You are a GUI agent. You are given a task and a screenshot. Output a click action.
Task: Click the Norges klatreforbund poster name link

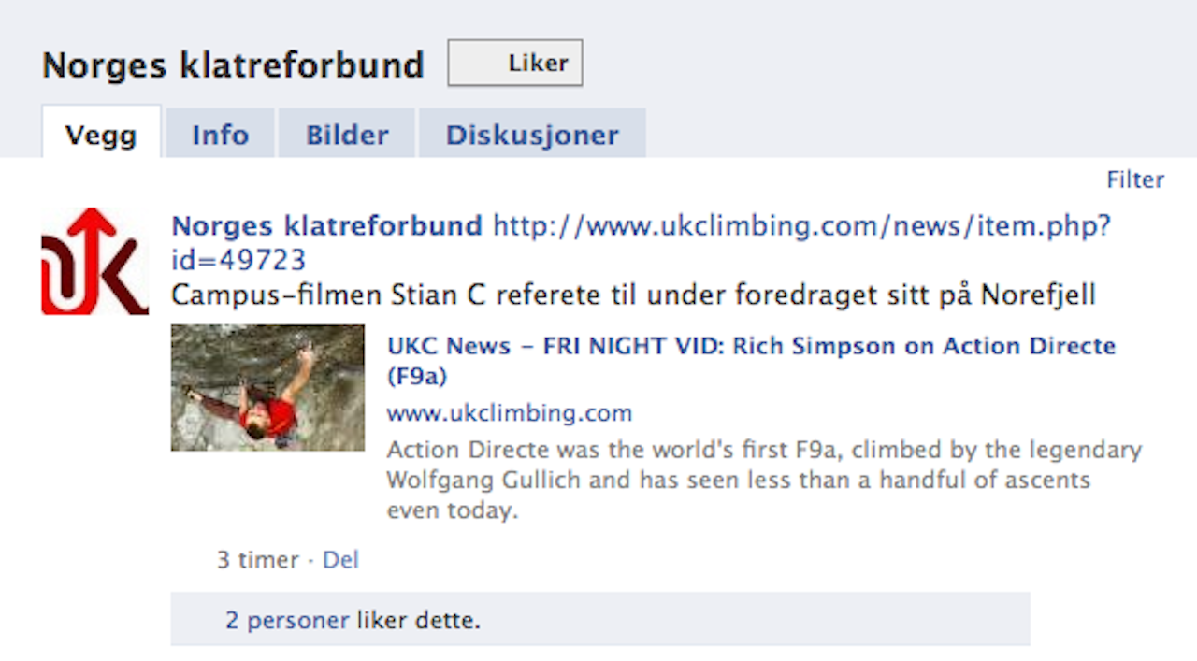(327, 225)
